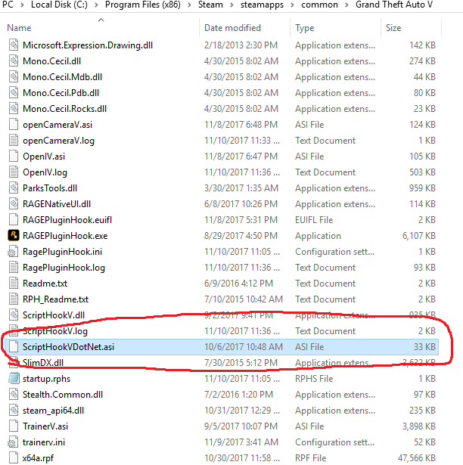This screenshot has width=463, height=465.
Task: Click the TrainerV.asi file icon
Action: coord(14,426)
